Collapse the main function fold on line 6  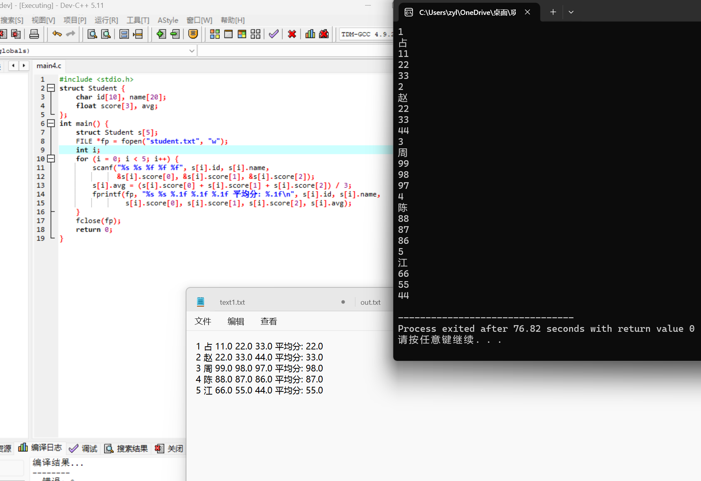point(51,123)
